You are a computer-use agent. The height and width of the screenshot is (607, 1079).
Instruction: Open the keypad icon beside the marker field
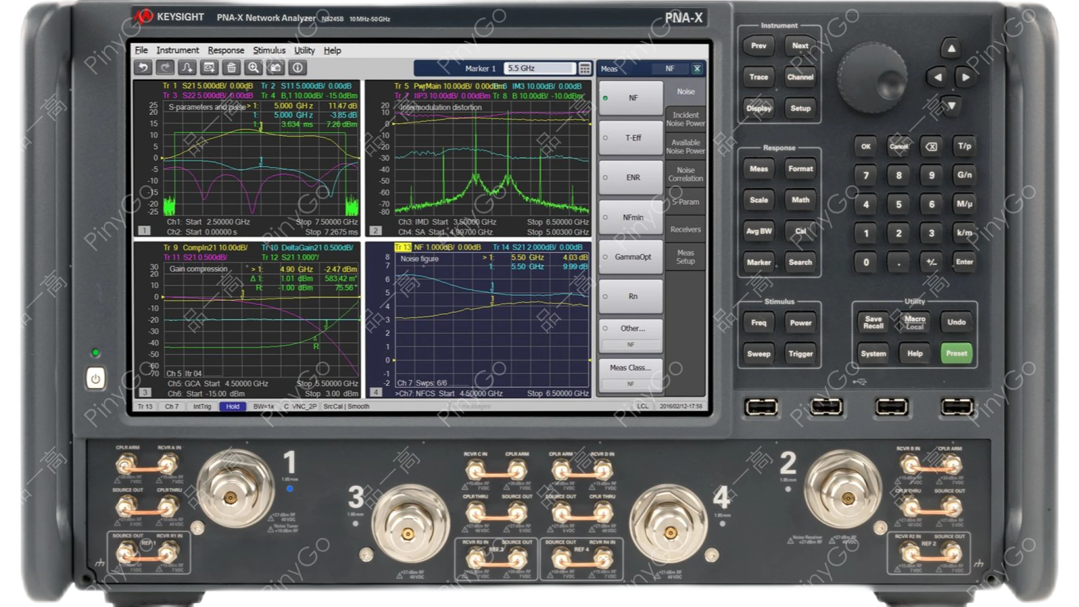[x=584, y=68]
